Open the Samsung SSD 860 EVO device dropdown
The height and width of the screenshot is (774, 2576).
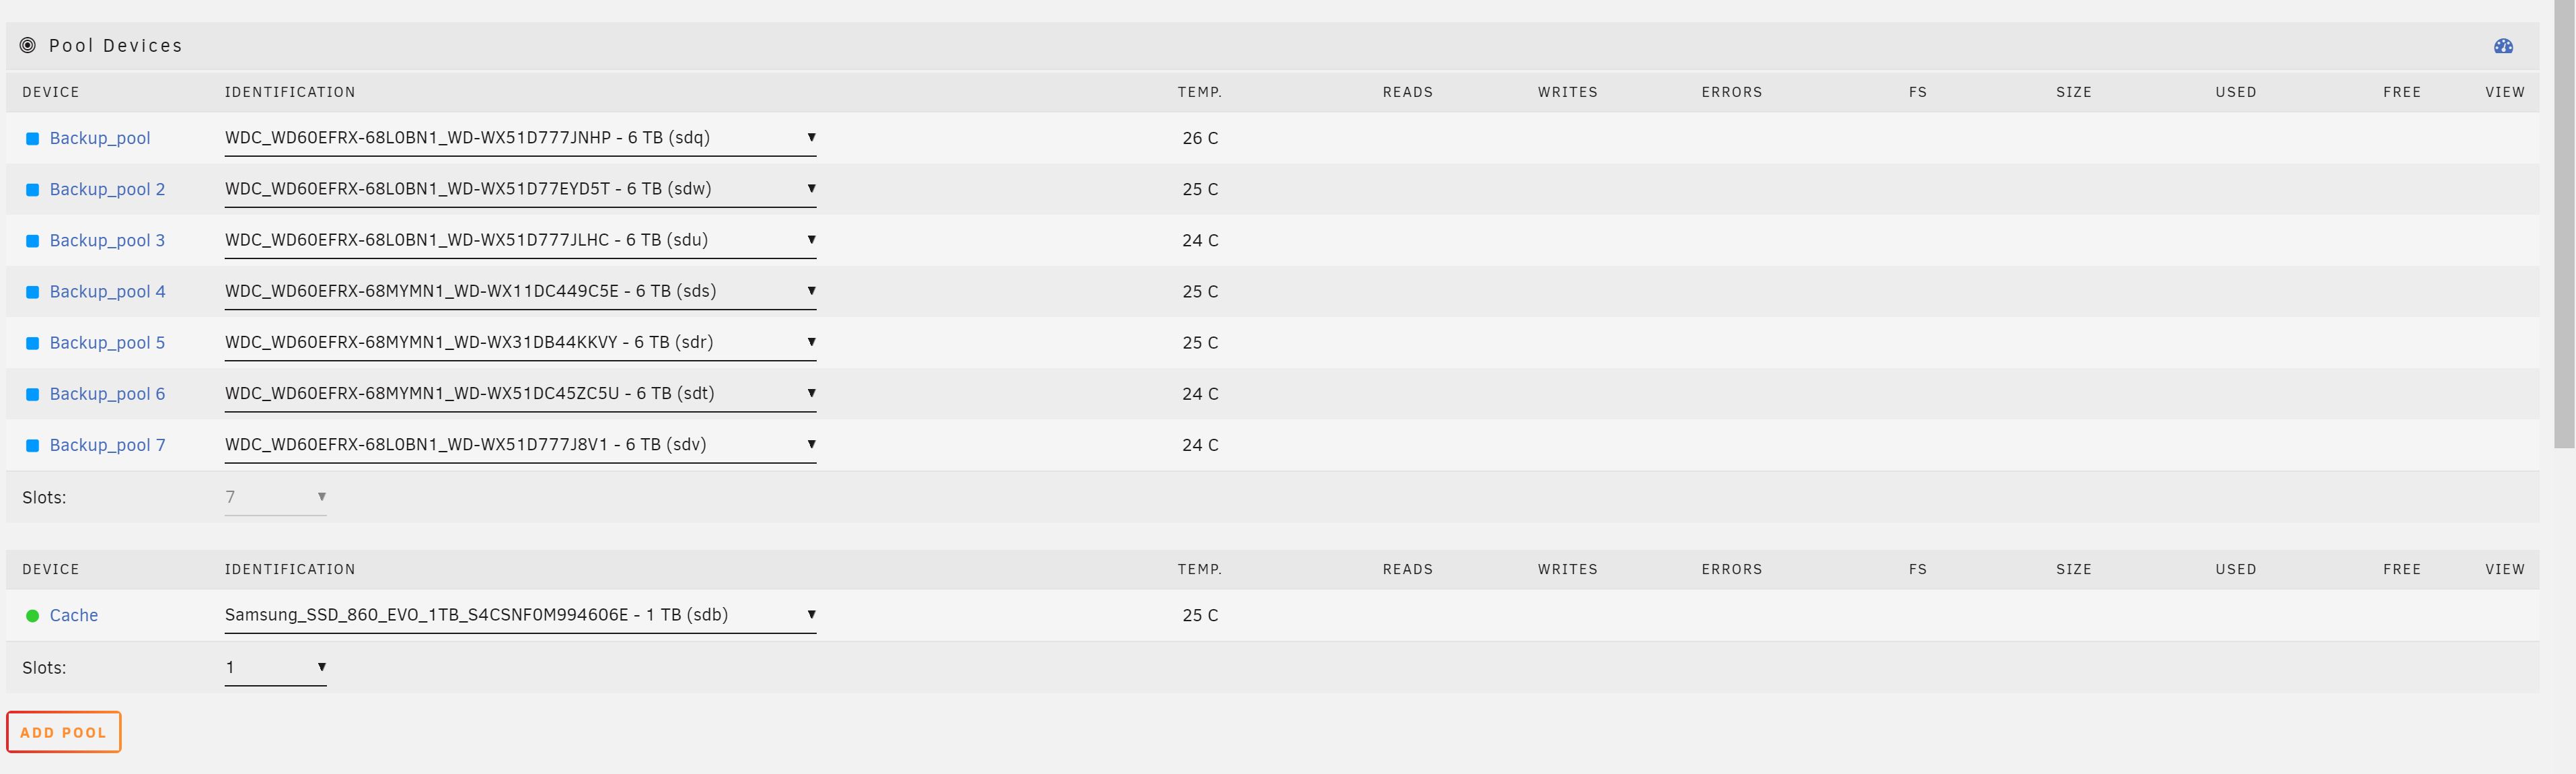(x=520, y=615)
